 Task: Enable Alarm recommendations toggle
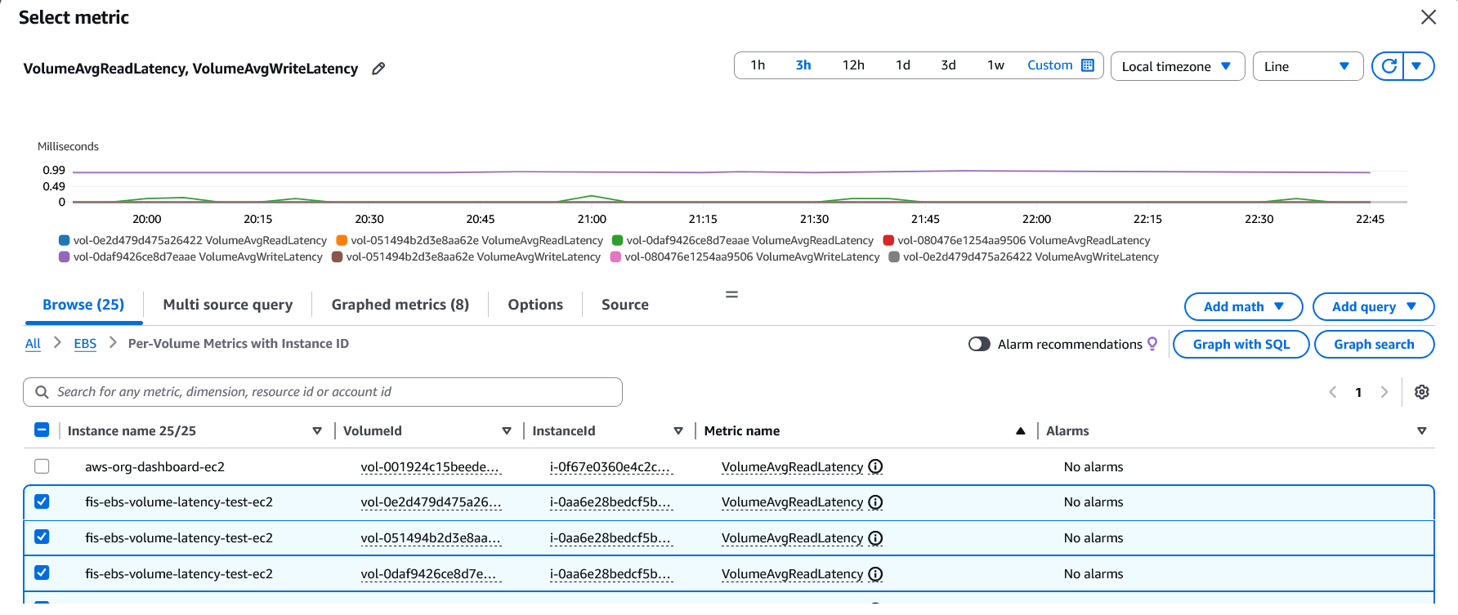tap(979, 344)
